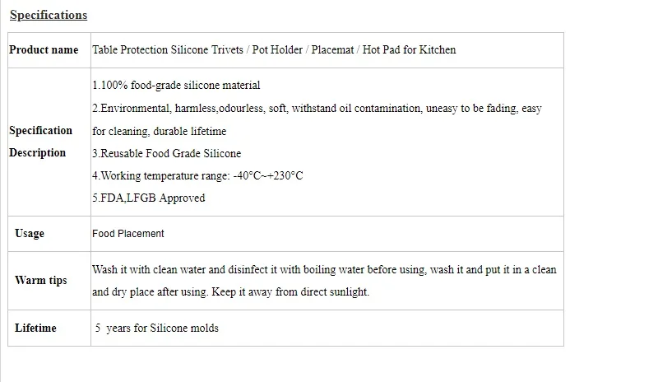Click the Environmental, harmless, odourless line
658x382 pixels.
(317, 109)
